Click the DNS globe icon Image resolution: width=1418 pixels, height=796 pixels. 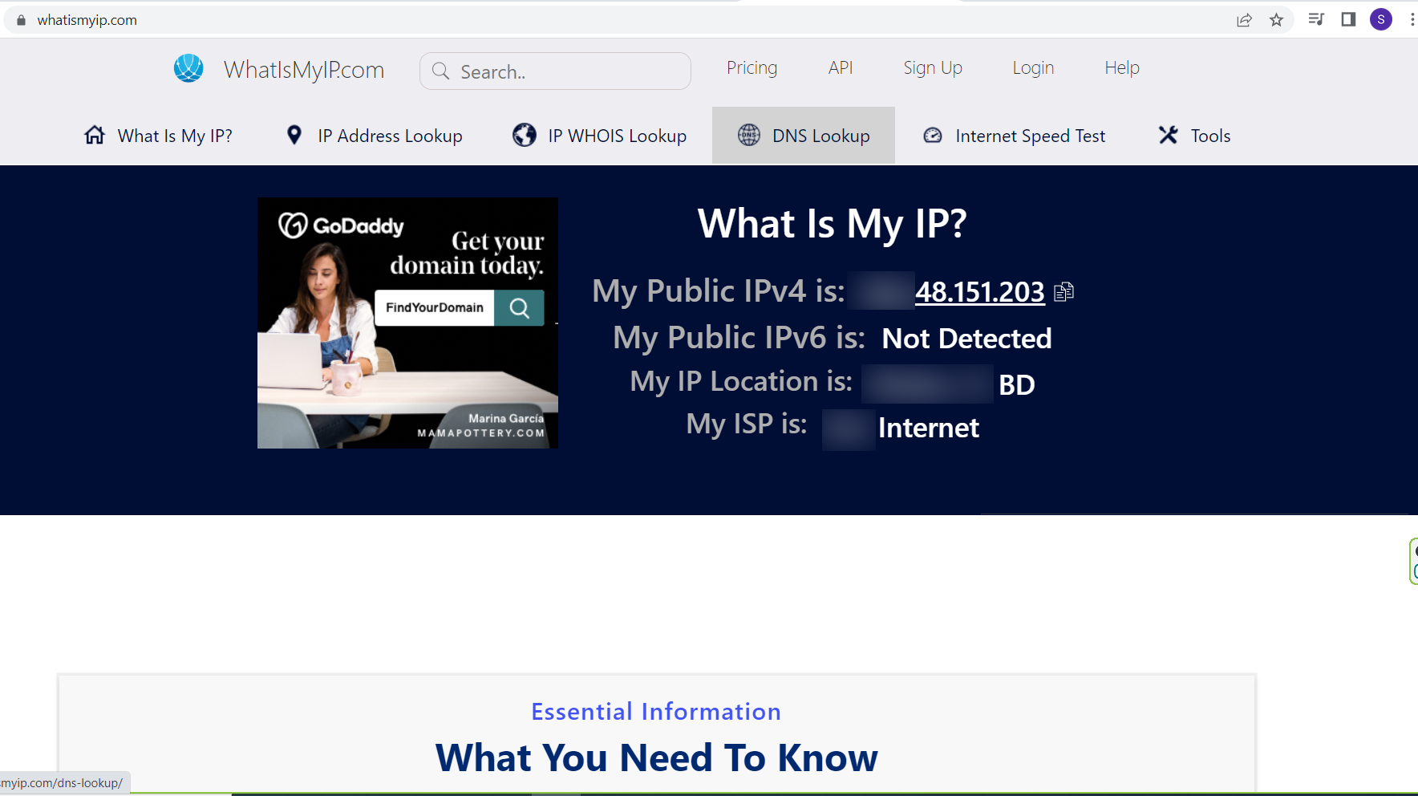pyautogui.click(x=749, y=135)
